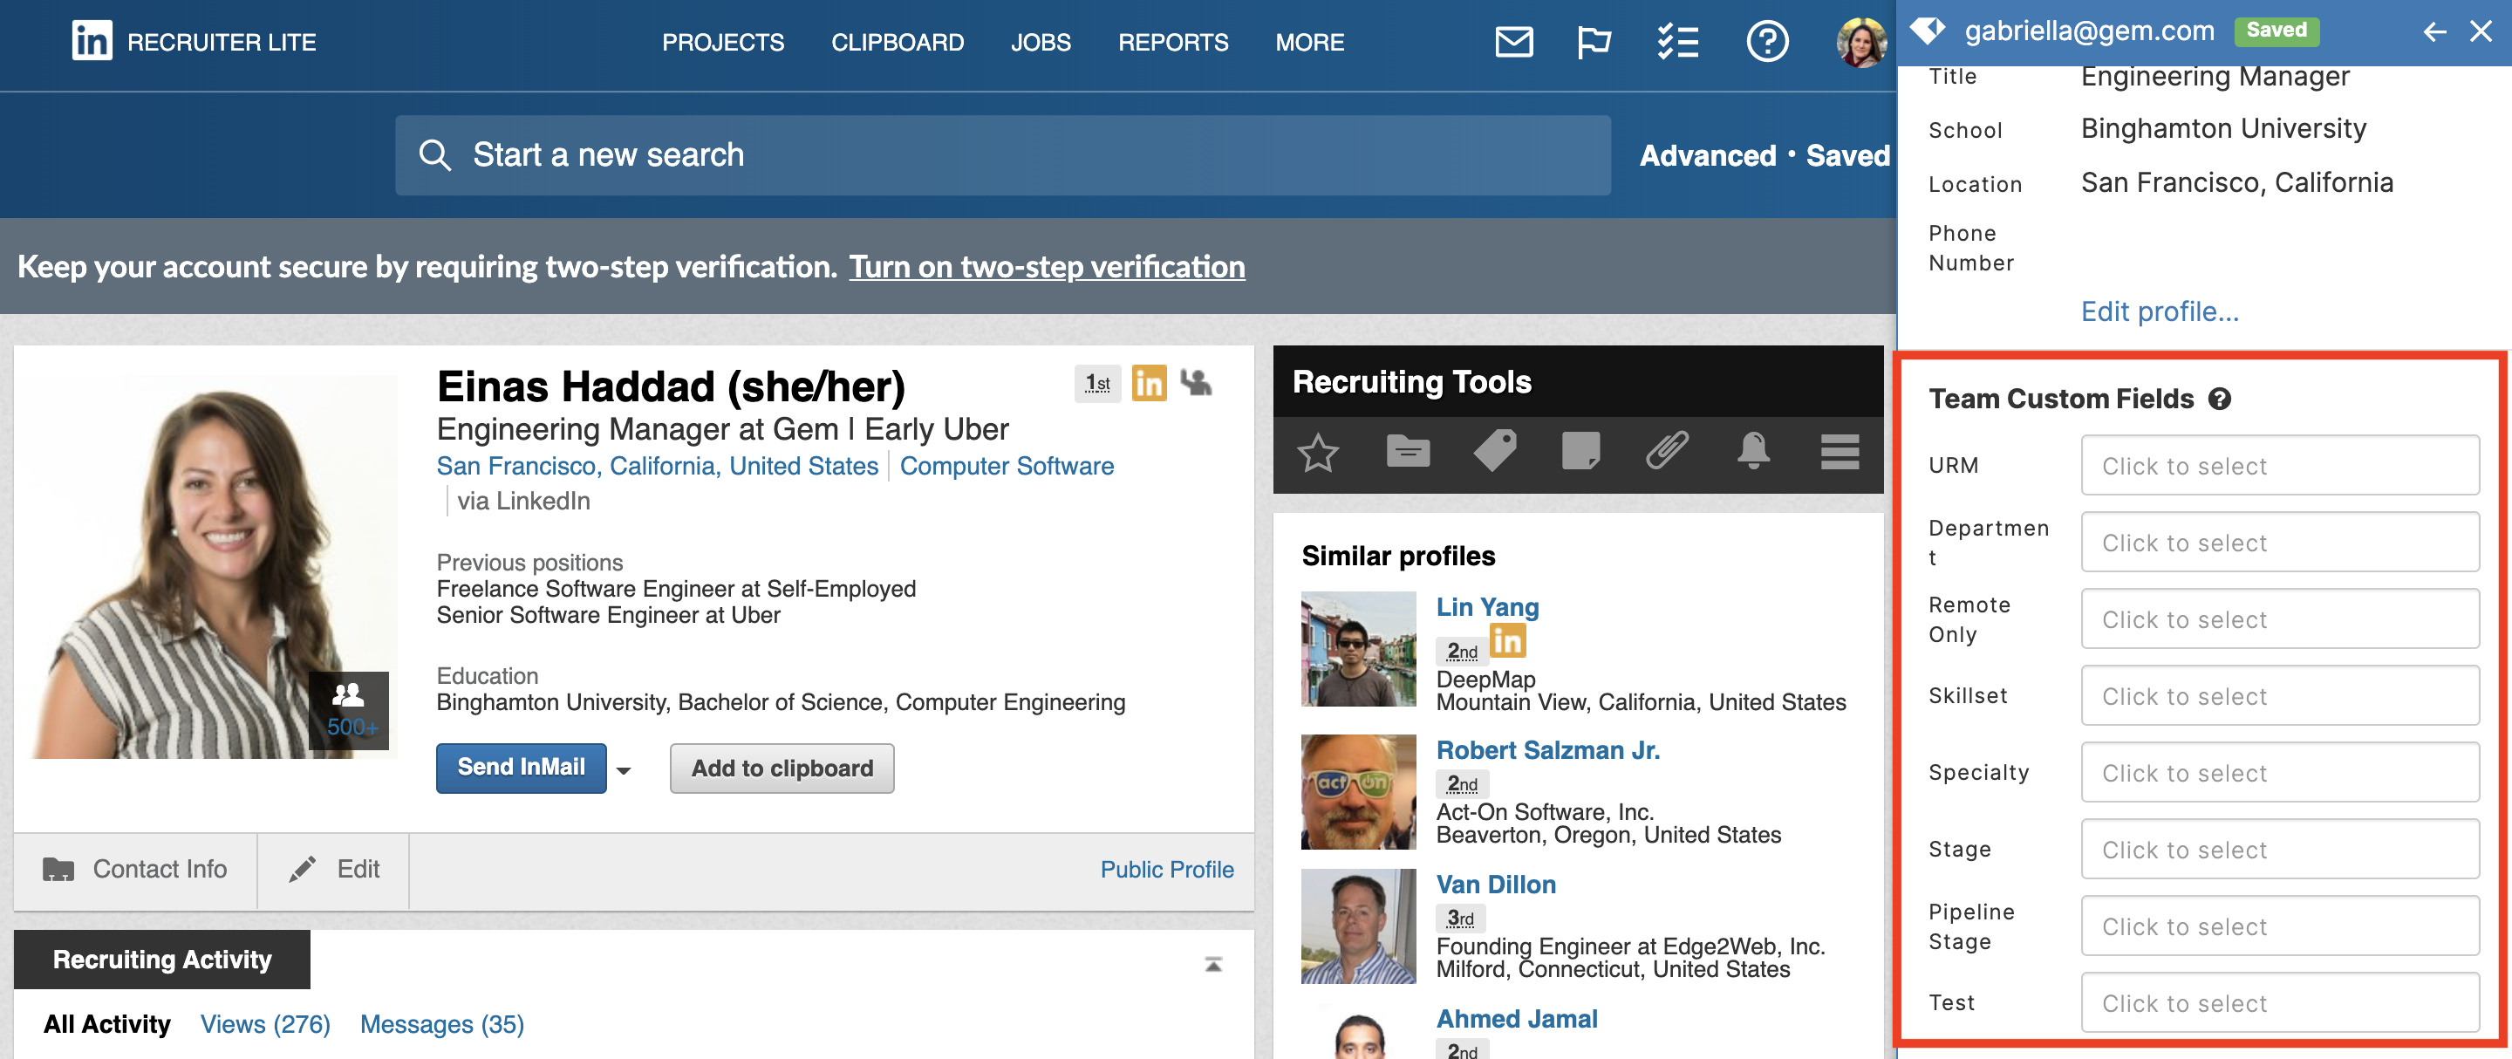Open the Public Profile link
The image size is (2512, 1059).
1167,870
